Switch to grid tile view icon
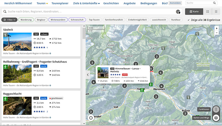Image resolution: width=222 pixels, height=126 pixels. point(208,12)
